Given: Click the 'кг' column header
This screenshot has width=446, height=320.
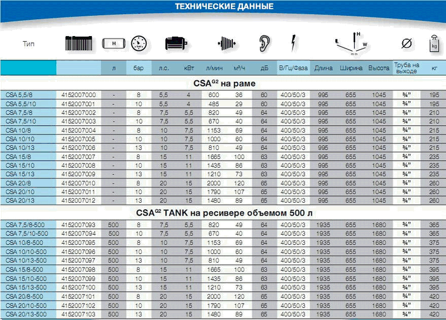Looking at the screenshot, I should click(434, 68).
